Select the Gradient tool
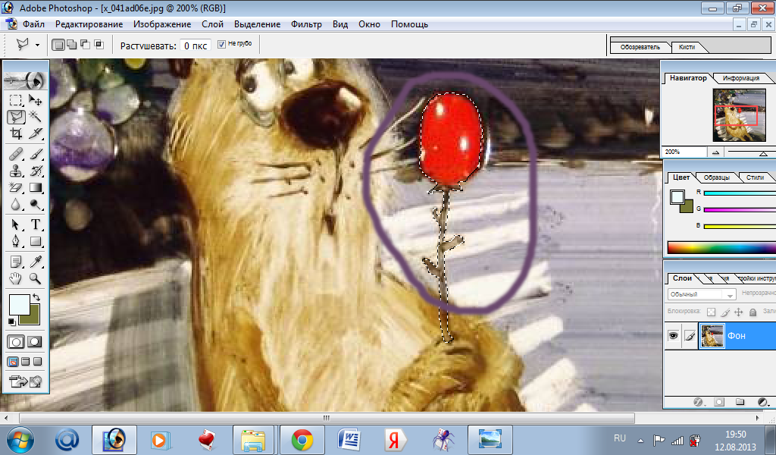 coord(35,187)
